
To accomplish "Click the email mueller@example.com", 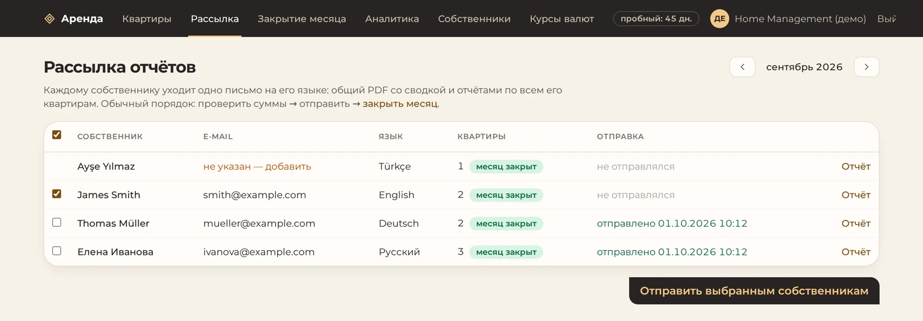I will click(x=259, y=224).
